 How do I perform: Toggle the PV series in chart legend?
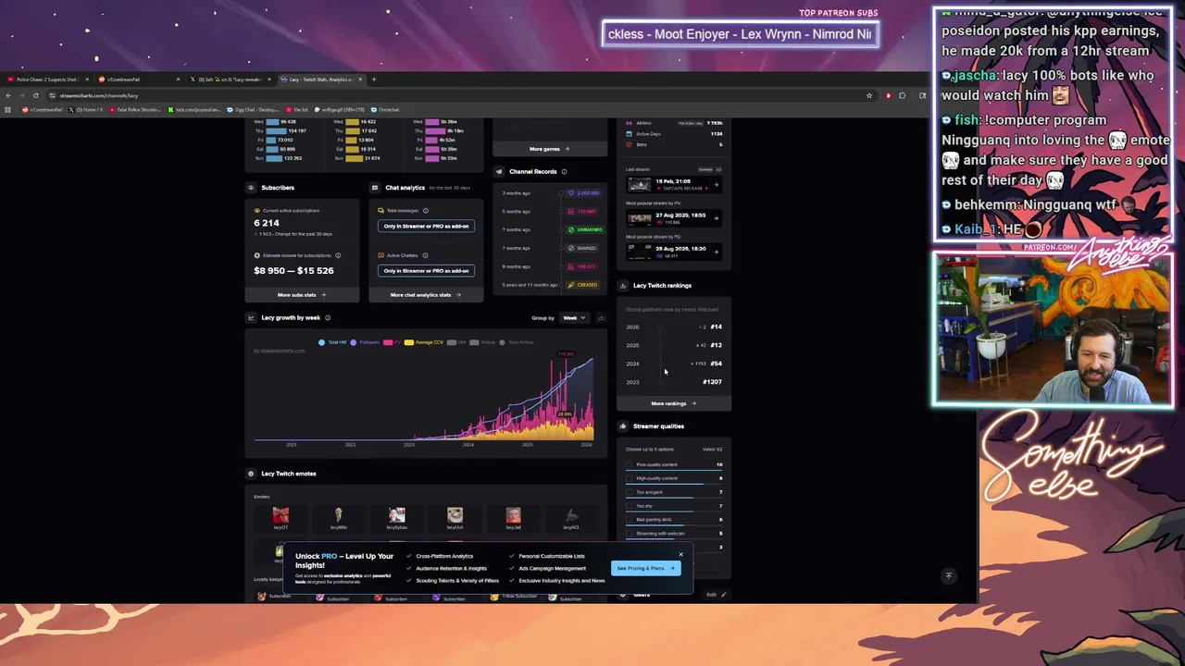pos(392,342)
